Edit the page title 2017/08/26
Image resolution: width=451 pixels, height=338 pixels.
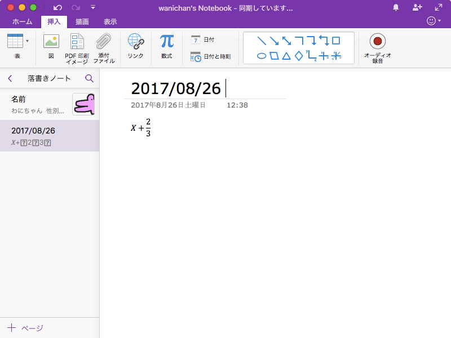click(176, 88)
